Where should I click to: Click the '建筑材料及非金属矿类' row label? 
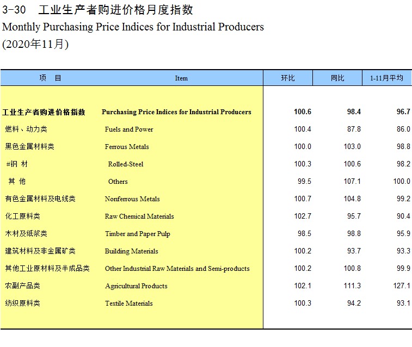pyautogui.click(x=40, y=251)
